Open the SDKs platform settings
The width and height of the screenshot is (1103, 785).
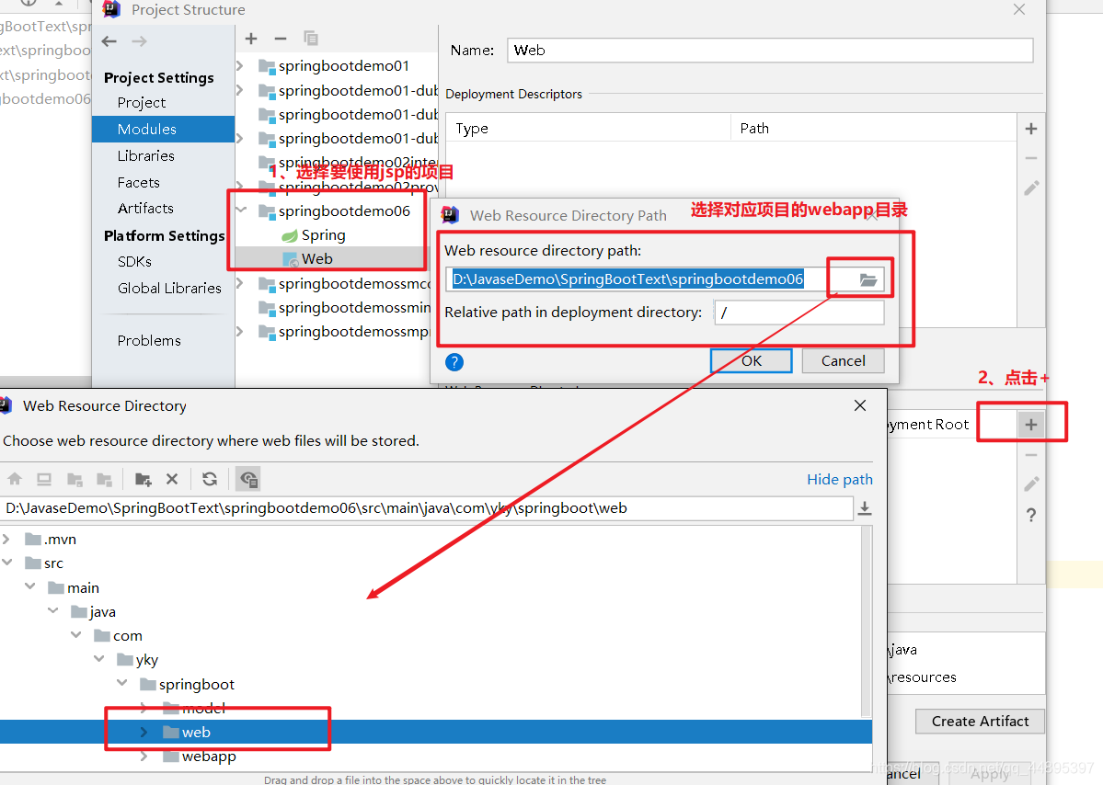[x=134, y=261]
